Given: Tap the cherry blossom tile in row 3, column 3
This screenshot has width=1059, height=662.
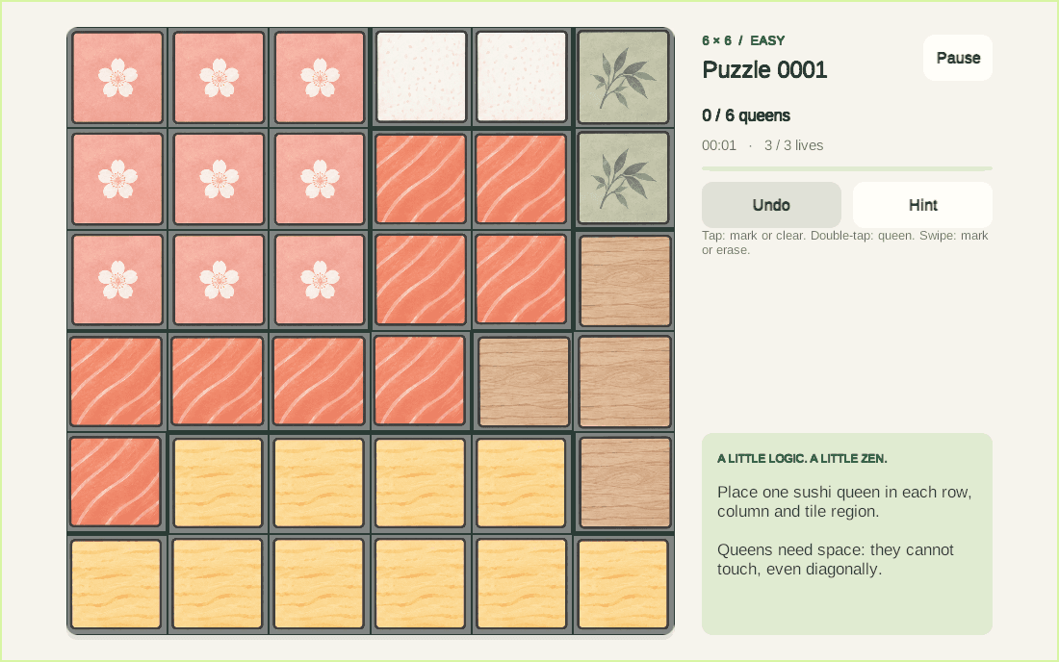Looking at the screenshot, I should click(x=321, y=280).
